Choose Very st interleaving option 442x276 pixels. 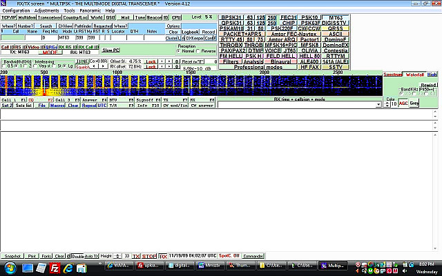(x=35, y=66)
